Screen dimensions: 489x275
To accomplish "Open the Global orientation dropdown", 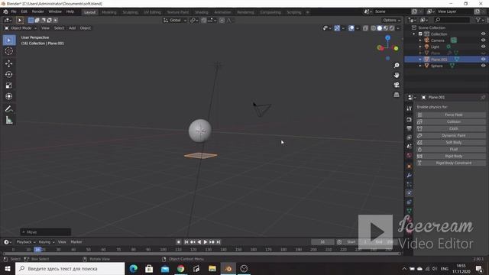I will (x=175, y=21).
